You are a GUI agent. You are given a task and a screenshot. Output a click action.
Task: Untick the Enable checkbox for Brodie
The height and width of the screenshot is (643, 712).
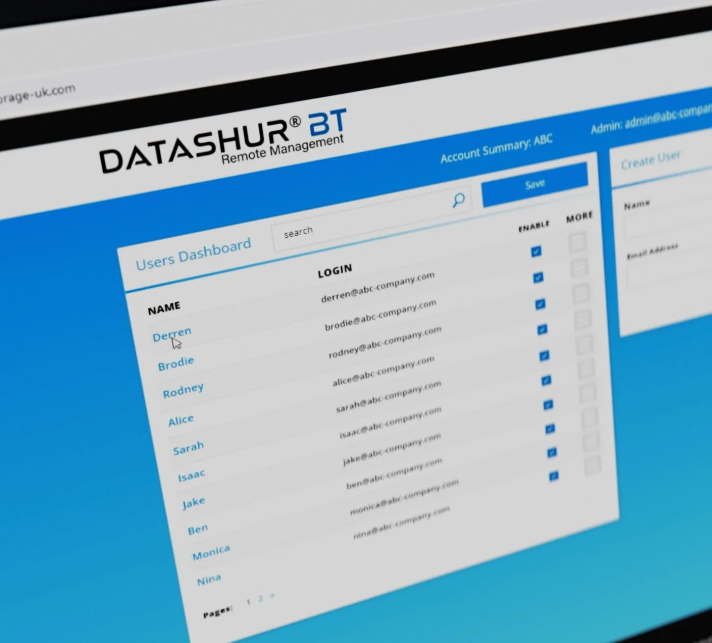pyautogui.click(x=538, y=278)
